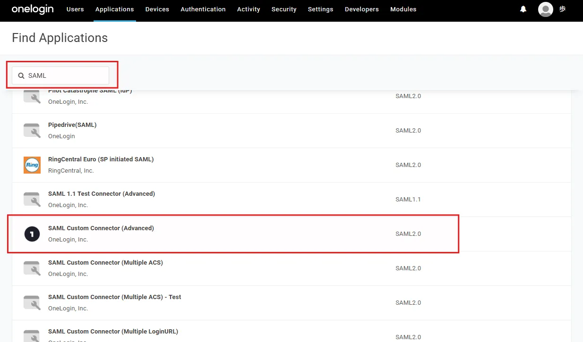Focus the SAML search field
The width and height of the screenshot is (583, 342).
coord(60,75)
